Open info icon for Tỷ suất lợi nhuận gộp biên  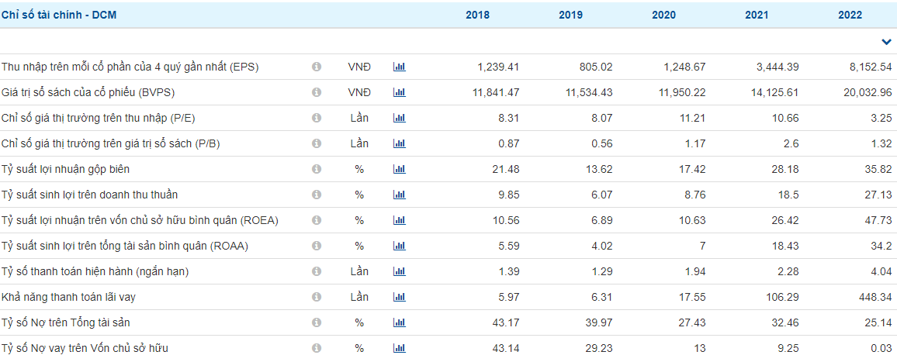pos(317,169)
